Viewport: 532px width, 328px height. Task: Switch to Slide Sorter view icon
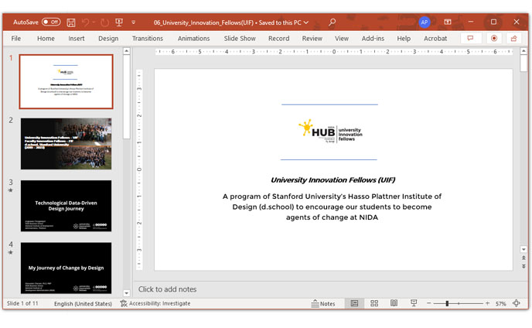click(x=374, y=303)
